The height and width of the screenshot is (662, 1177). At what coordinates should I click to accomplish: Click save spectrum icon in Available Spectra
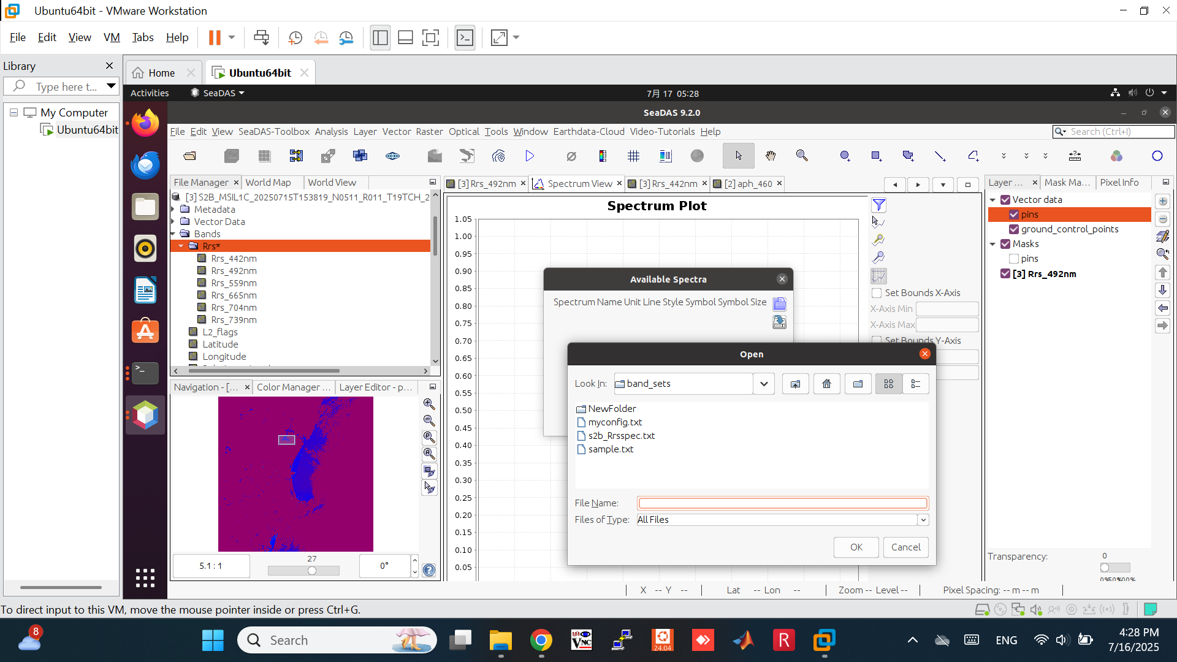point(779,322)
